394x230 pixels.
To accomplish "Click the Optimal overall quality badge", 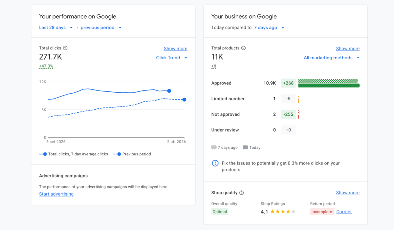I will [x=220, y=212].
